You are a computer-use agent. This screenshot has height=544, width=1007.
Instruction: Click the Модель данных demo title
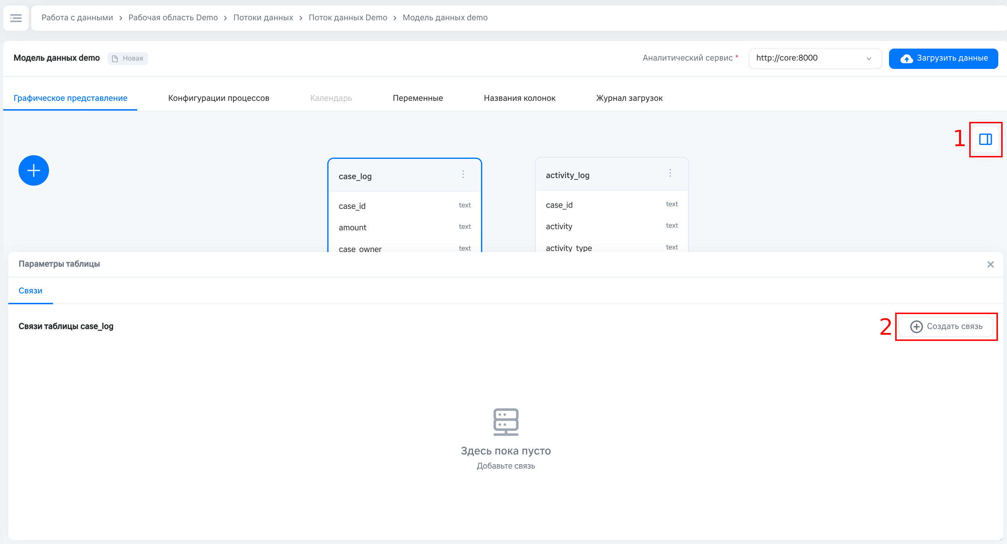(57, 58)
